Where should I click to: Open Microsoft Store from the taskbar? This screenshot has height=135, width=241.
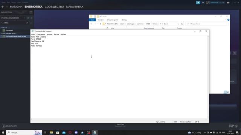[58, 132]
